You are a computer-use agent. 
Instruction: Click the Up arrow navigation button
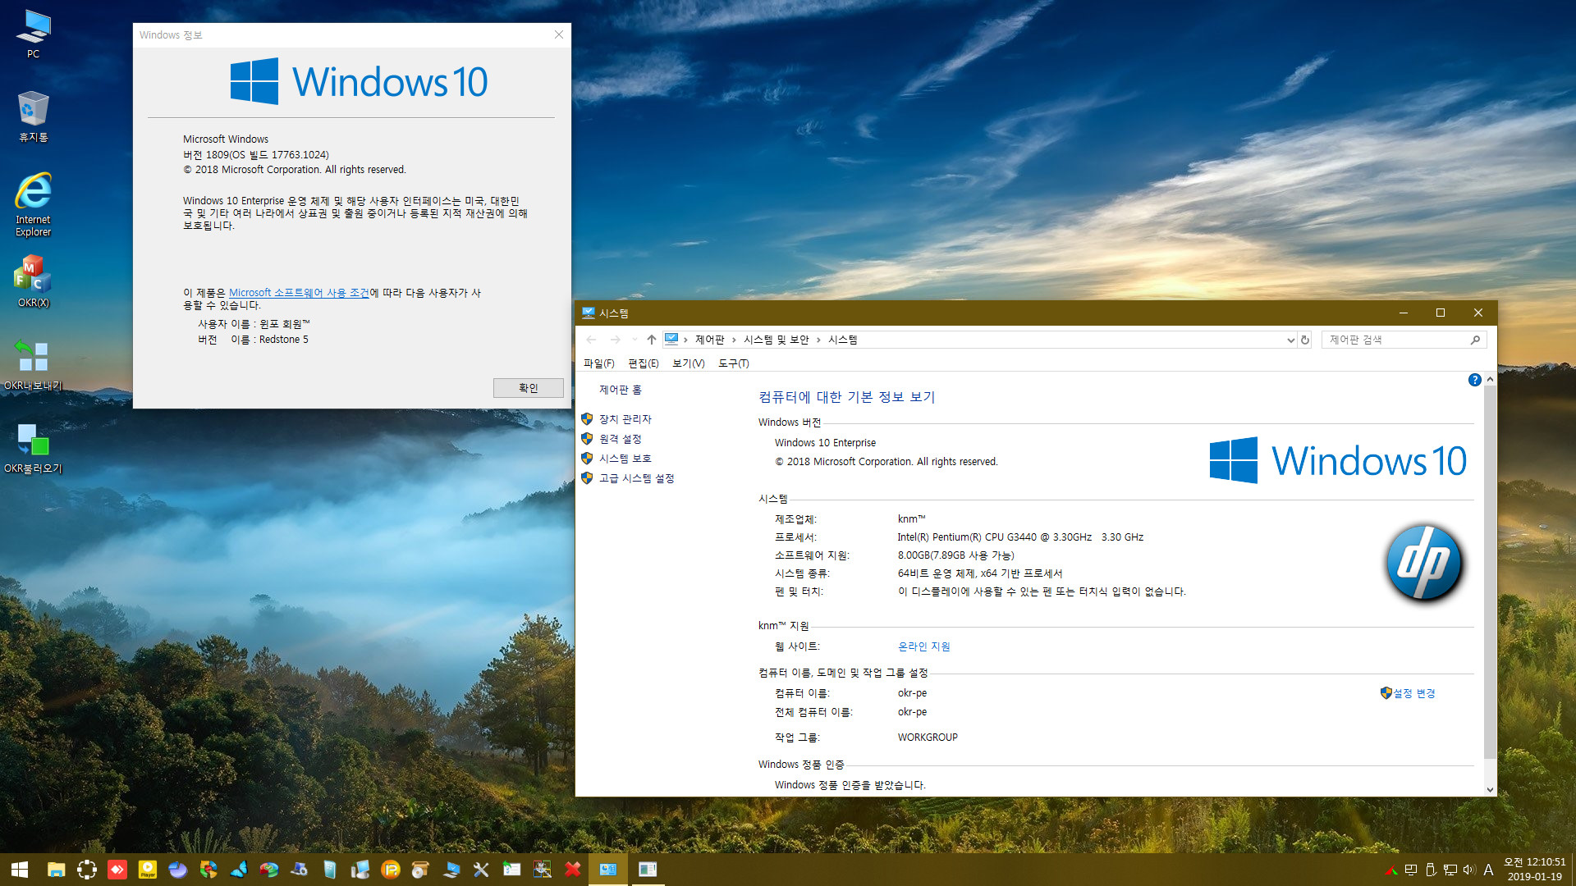pyautogui.click(x=652, y=340)
